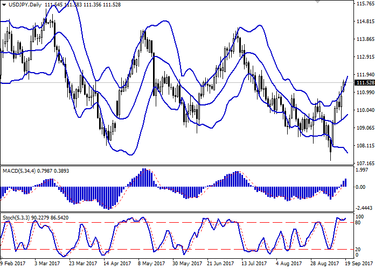Click the 114.815 price axis label
Screen dimensions: 375x269
pyautogui.click(x=365, y=22)
